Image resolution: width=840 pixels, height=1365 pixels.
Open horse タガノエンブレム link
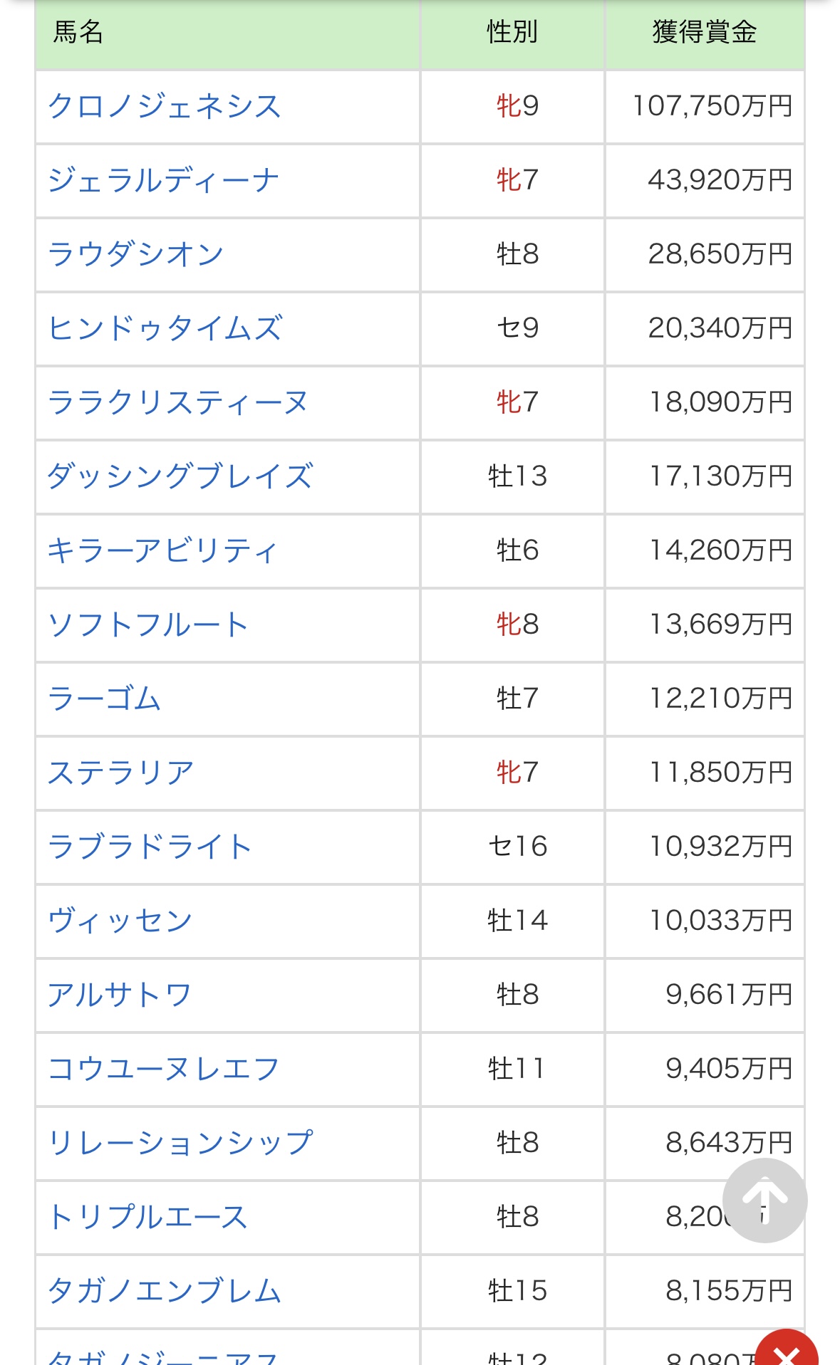click(165, 1291)
